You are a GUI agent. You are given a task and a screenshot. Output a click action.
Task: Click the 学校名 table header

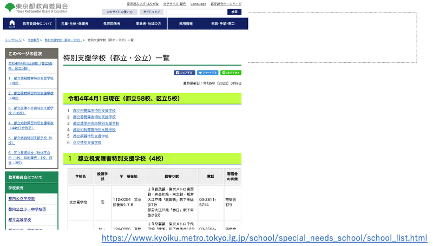[81, 176]
